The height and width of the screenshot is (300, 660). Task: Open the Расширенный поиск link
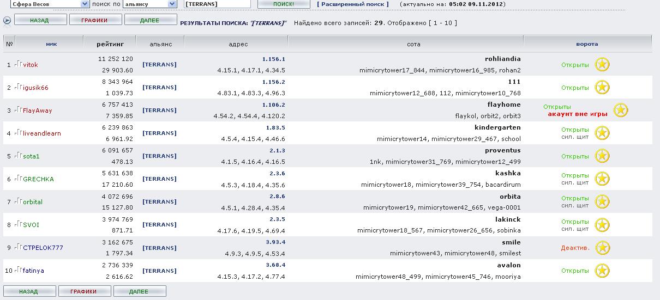[353, 4]
